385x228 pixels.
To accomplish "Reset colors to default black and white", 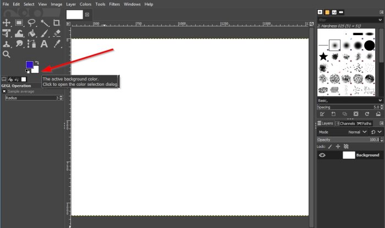I will pos(28,71).
